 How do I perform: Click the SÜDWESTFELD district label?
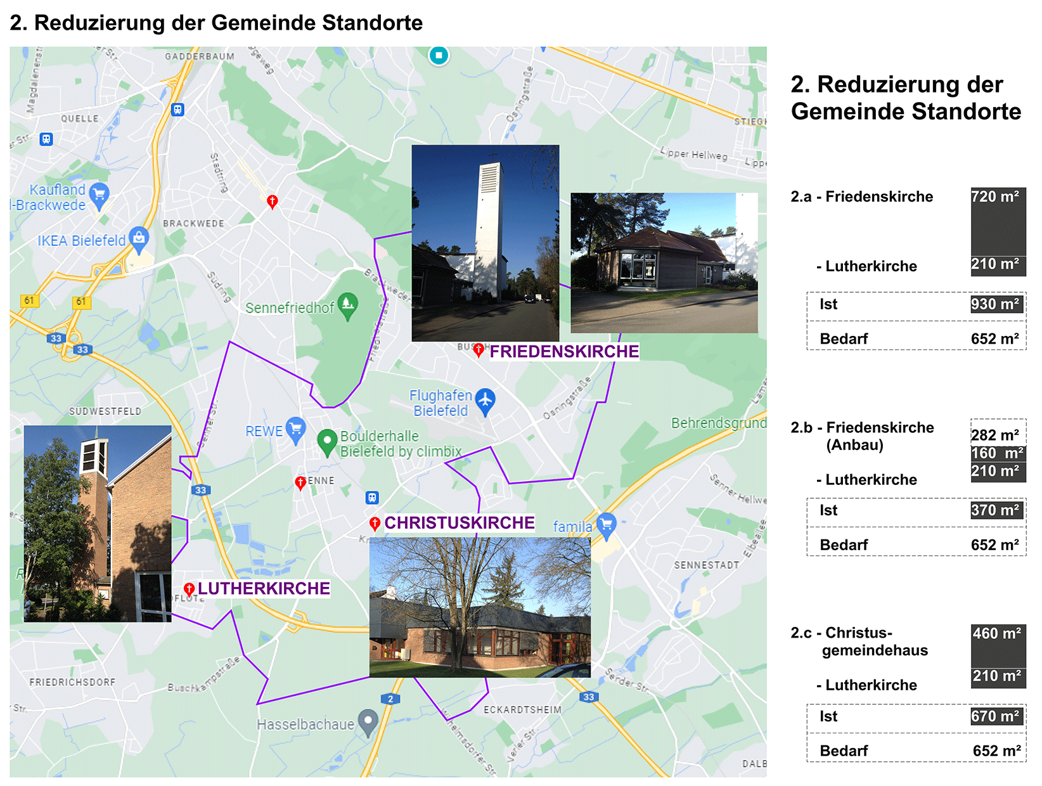click(105, 411)
